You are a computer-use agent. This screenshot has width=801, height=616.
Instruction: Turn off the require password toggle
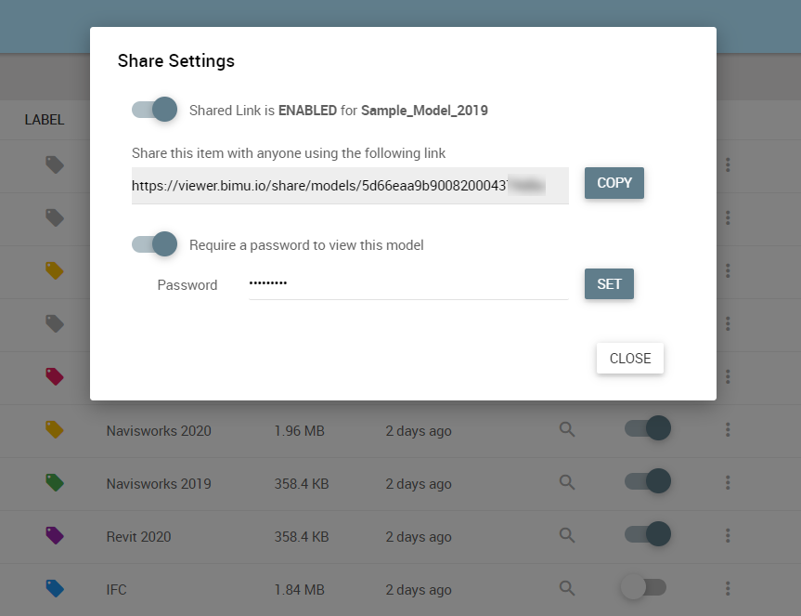click(x=155, y=244)
